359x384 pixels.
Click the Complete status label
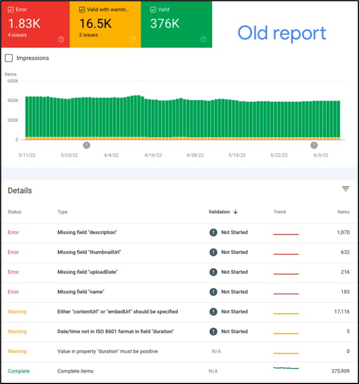coord(18,371)
